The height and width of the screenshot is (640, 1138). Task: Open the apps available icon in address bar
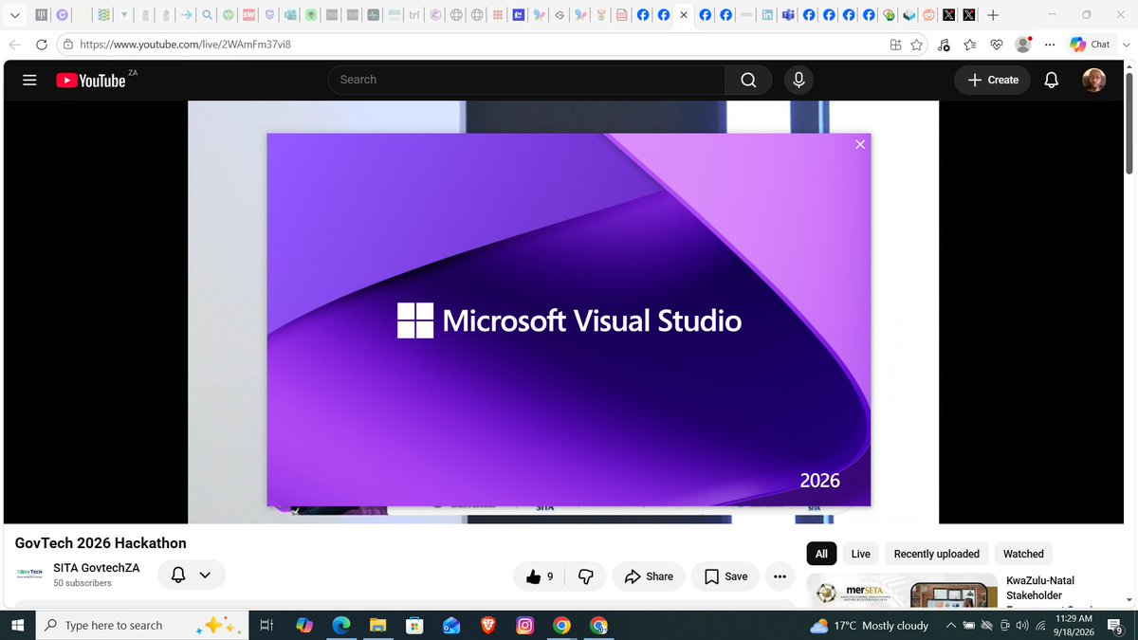pos(895,45)
